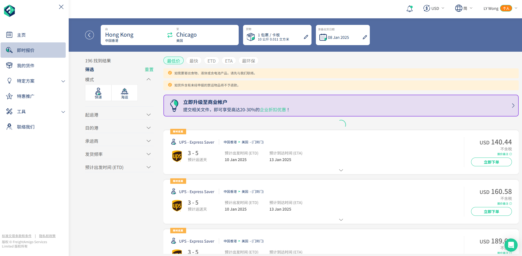Open 隐私权政策 link
522x256 pixels.
[47, 236]
